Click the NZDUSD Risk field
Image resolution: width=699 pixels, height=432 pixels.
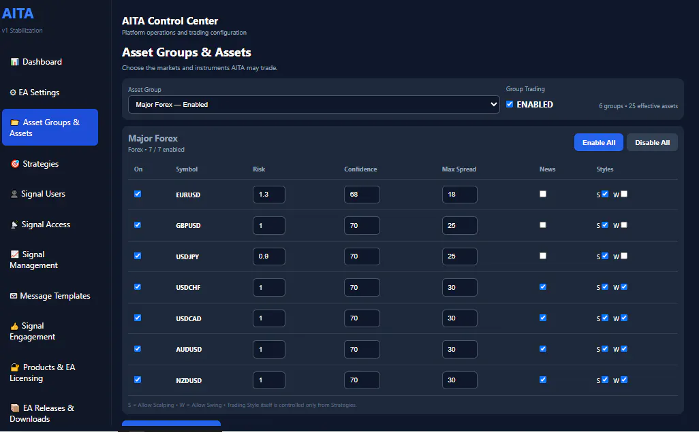[x=269, y=380]
